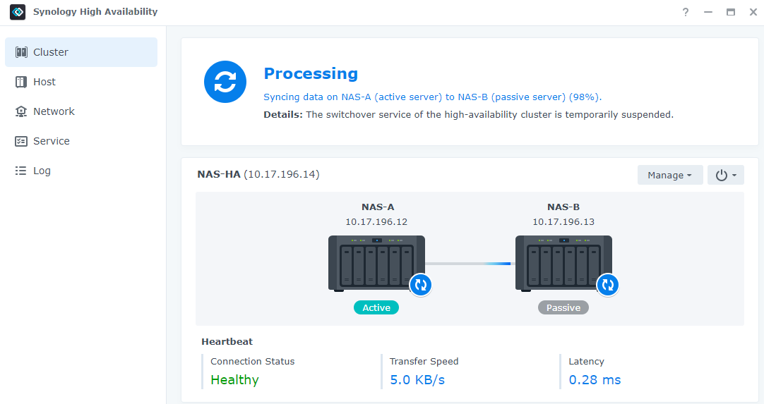Screen dimensions: 764x404
Task: Click the large Processing sync icon
Action: (x=225, y=82)
